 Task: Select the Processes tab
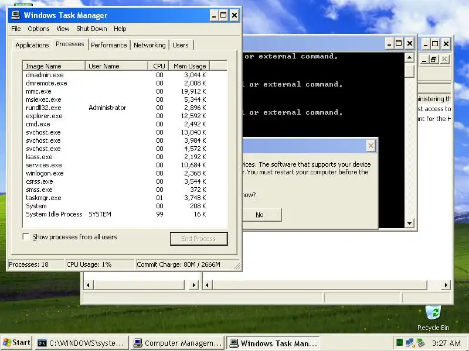[70, 44]
